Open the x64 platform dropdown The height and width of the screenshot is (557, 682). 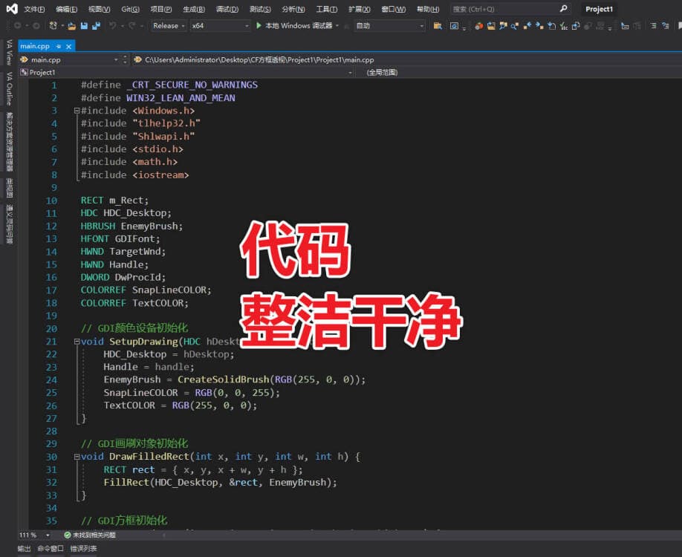(220, 25)
